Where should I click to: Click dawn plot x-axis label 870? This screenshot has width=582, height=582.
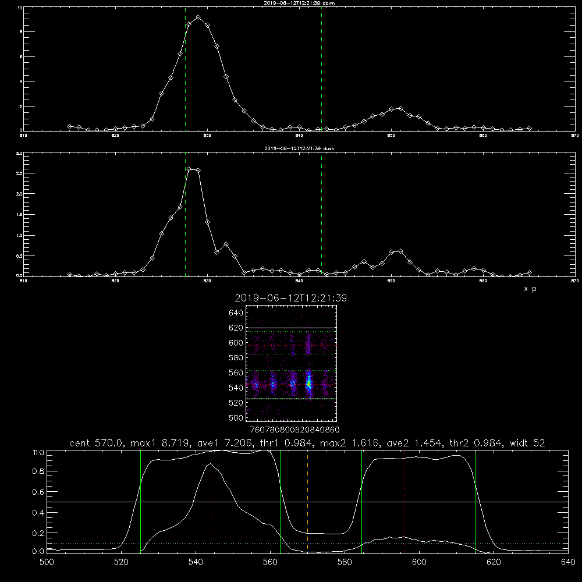coord(574,136)
